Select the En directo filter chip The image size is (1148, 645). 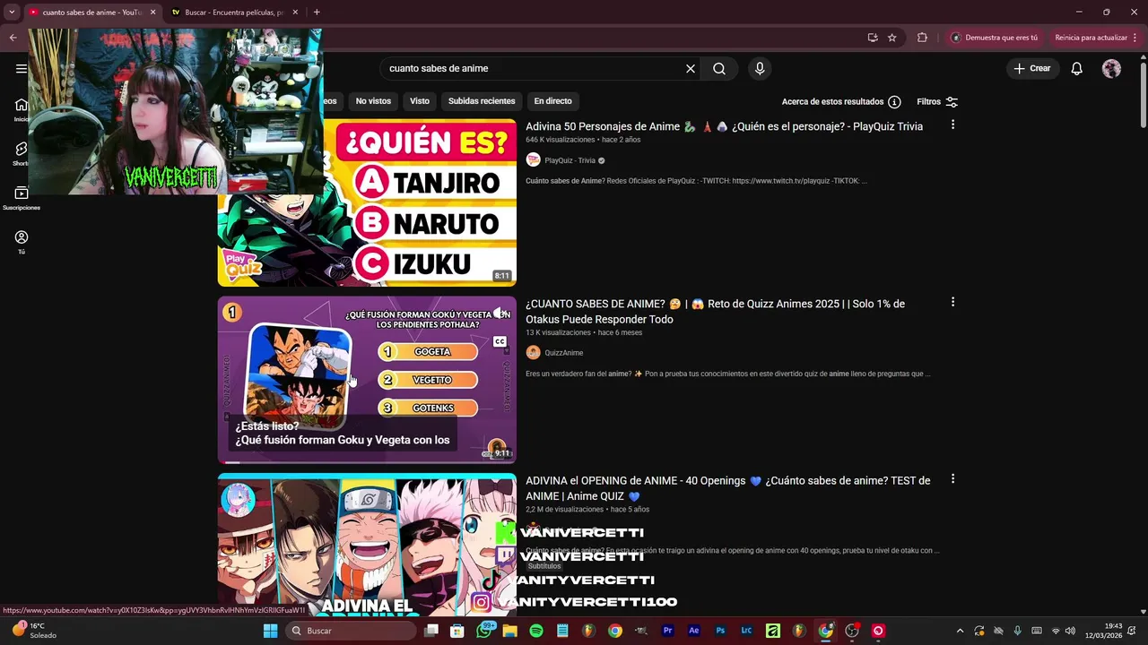click(x=552, y=101)
